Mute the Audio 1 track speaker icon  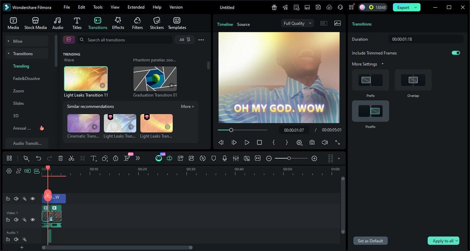[x=16, y=239]
